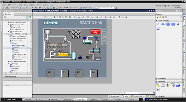Click the Print icon in main toolbar

pyautogui.click(x=21, y=8)
